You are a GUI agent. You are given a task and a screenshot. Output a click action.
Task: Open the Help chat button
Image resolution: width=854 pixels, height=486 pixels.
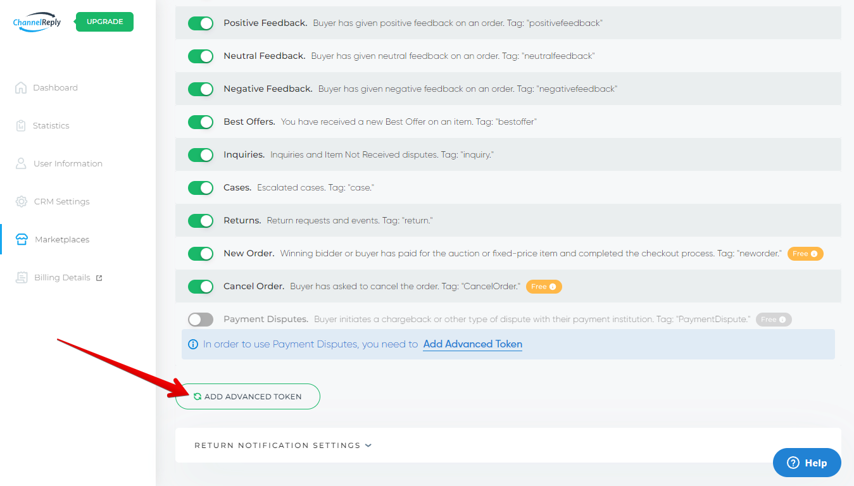pos(807,463)
